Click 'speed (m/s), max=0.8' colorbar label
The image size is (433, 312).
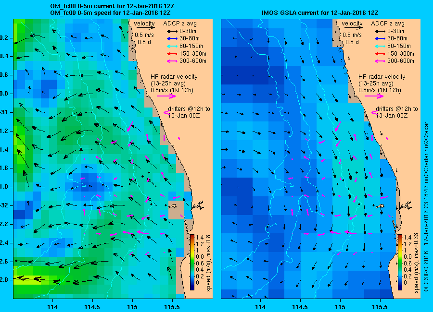(x=208, y=264)
